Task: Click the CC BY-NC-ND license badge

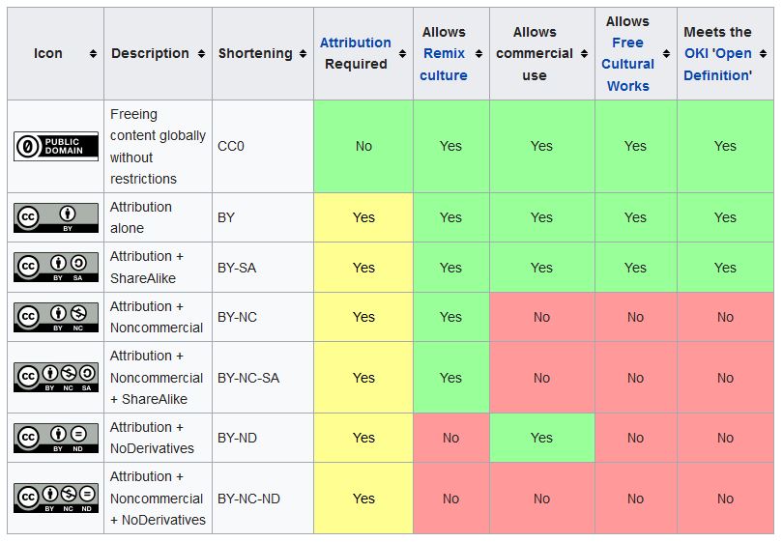Action: pyautogui.click(x=56, y=499)
